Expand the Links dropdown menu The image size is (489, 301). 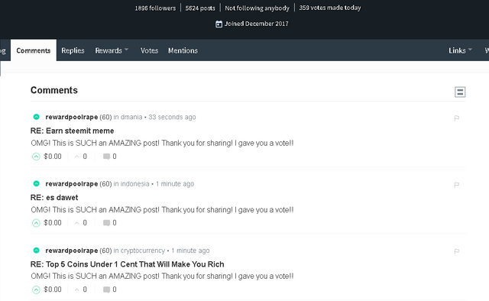coord(460,50)
